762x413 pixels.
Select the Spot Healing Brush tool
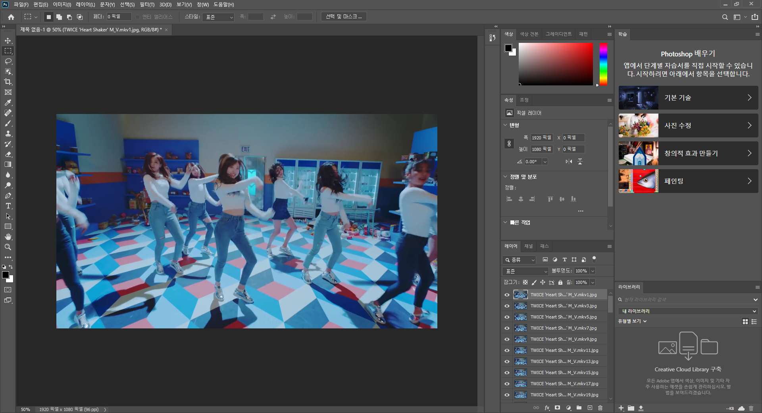pyautogui.click(x=8, y=113)
